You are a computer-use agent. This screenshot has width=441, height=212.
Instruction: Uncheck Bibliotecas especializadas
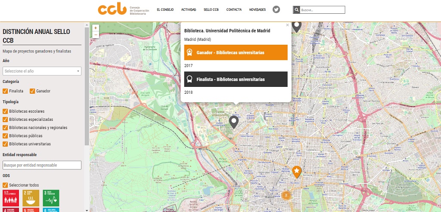pos(5,120)
